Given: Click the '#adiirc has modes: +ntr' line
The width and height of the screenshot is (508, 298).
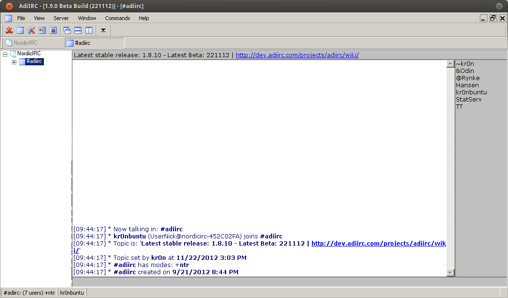Looking at the screenshot, I should tap(131, 265).
